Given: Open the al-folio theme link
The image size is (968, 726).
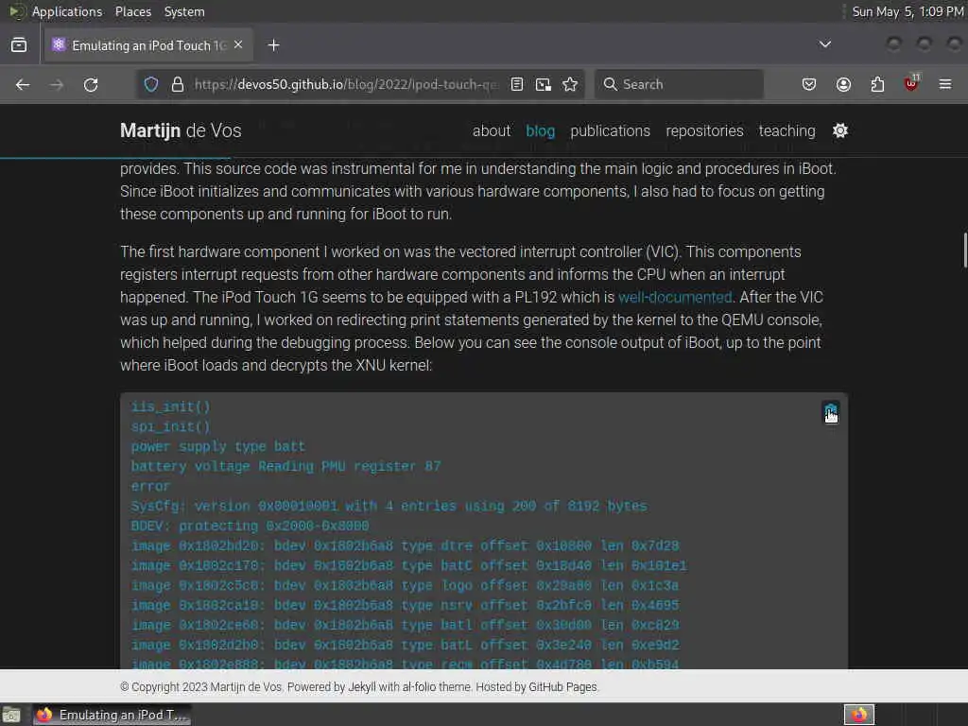Looking at the screenshot, I should (419, 687).
